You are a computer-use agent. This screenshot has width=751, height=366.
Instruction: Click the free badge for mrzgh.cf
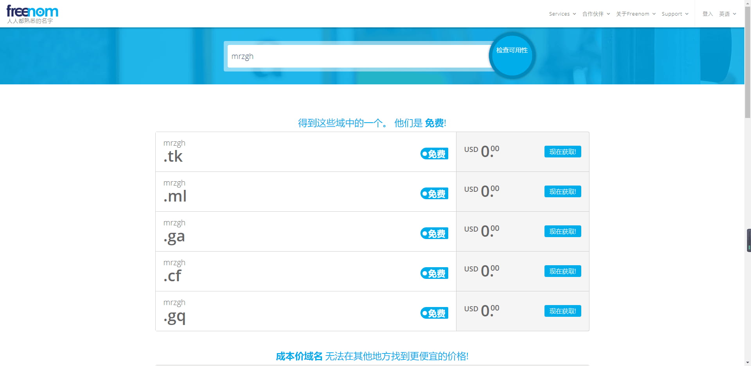coord(434,273)
